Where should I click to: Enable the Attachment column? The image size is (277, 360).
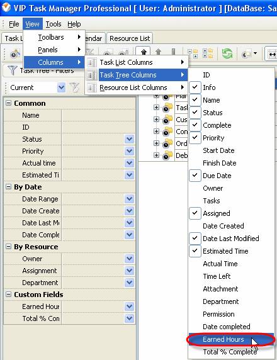point(231,289)
